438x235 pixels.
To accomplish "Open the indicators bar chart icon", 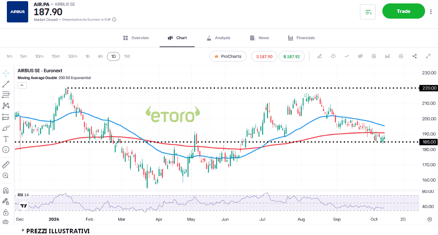I will (387, 56).
